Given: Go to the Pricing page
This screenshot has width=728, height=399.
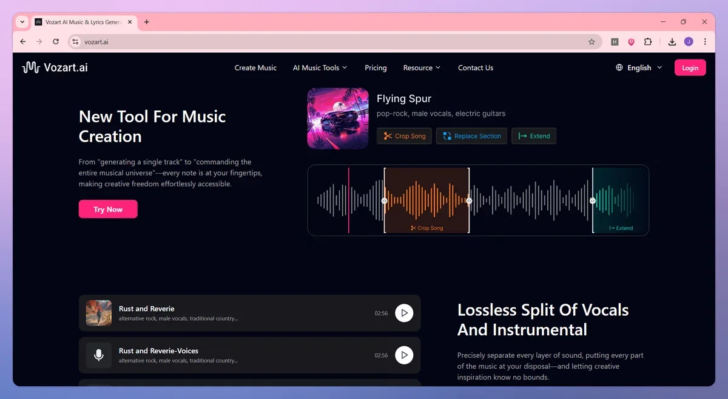Looking at the screenshot, I should point(376,68).
